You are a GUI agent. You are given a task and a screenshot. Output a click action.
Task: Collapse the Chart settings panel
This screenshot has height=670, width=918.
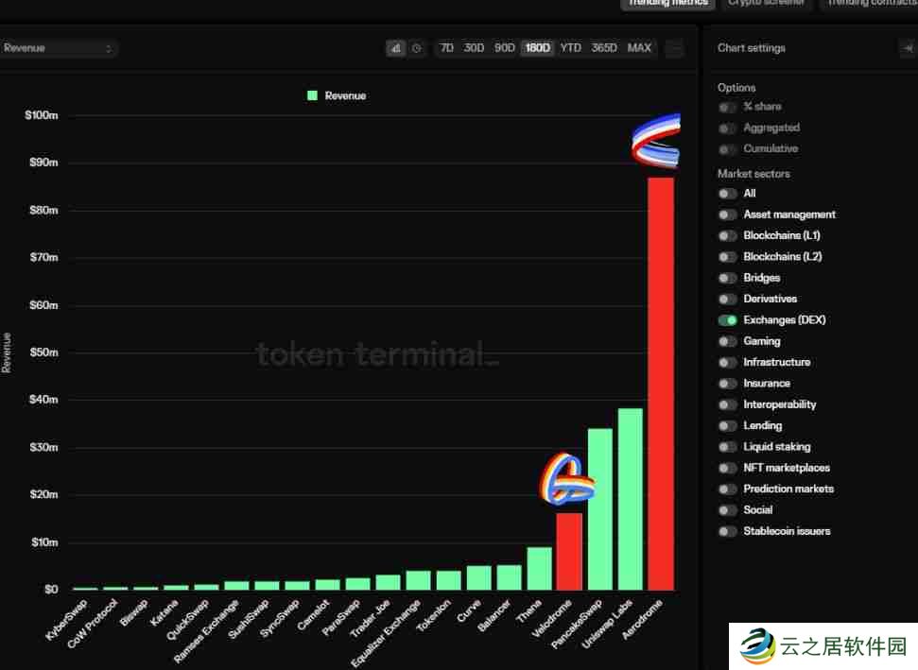908,48
